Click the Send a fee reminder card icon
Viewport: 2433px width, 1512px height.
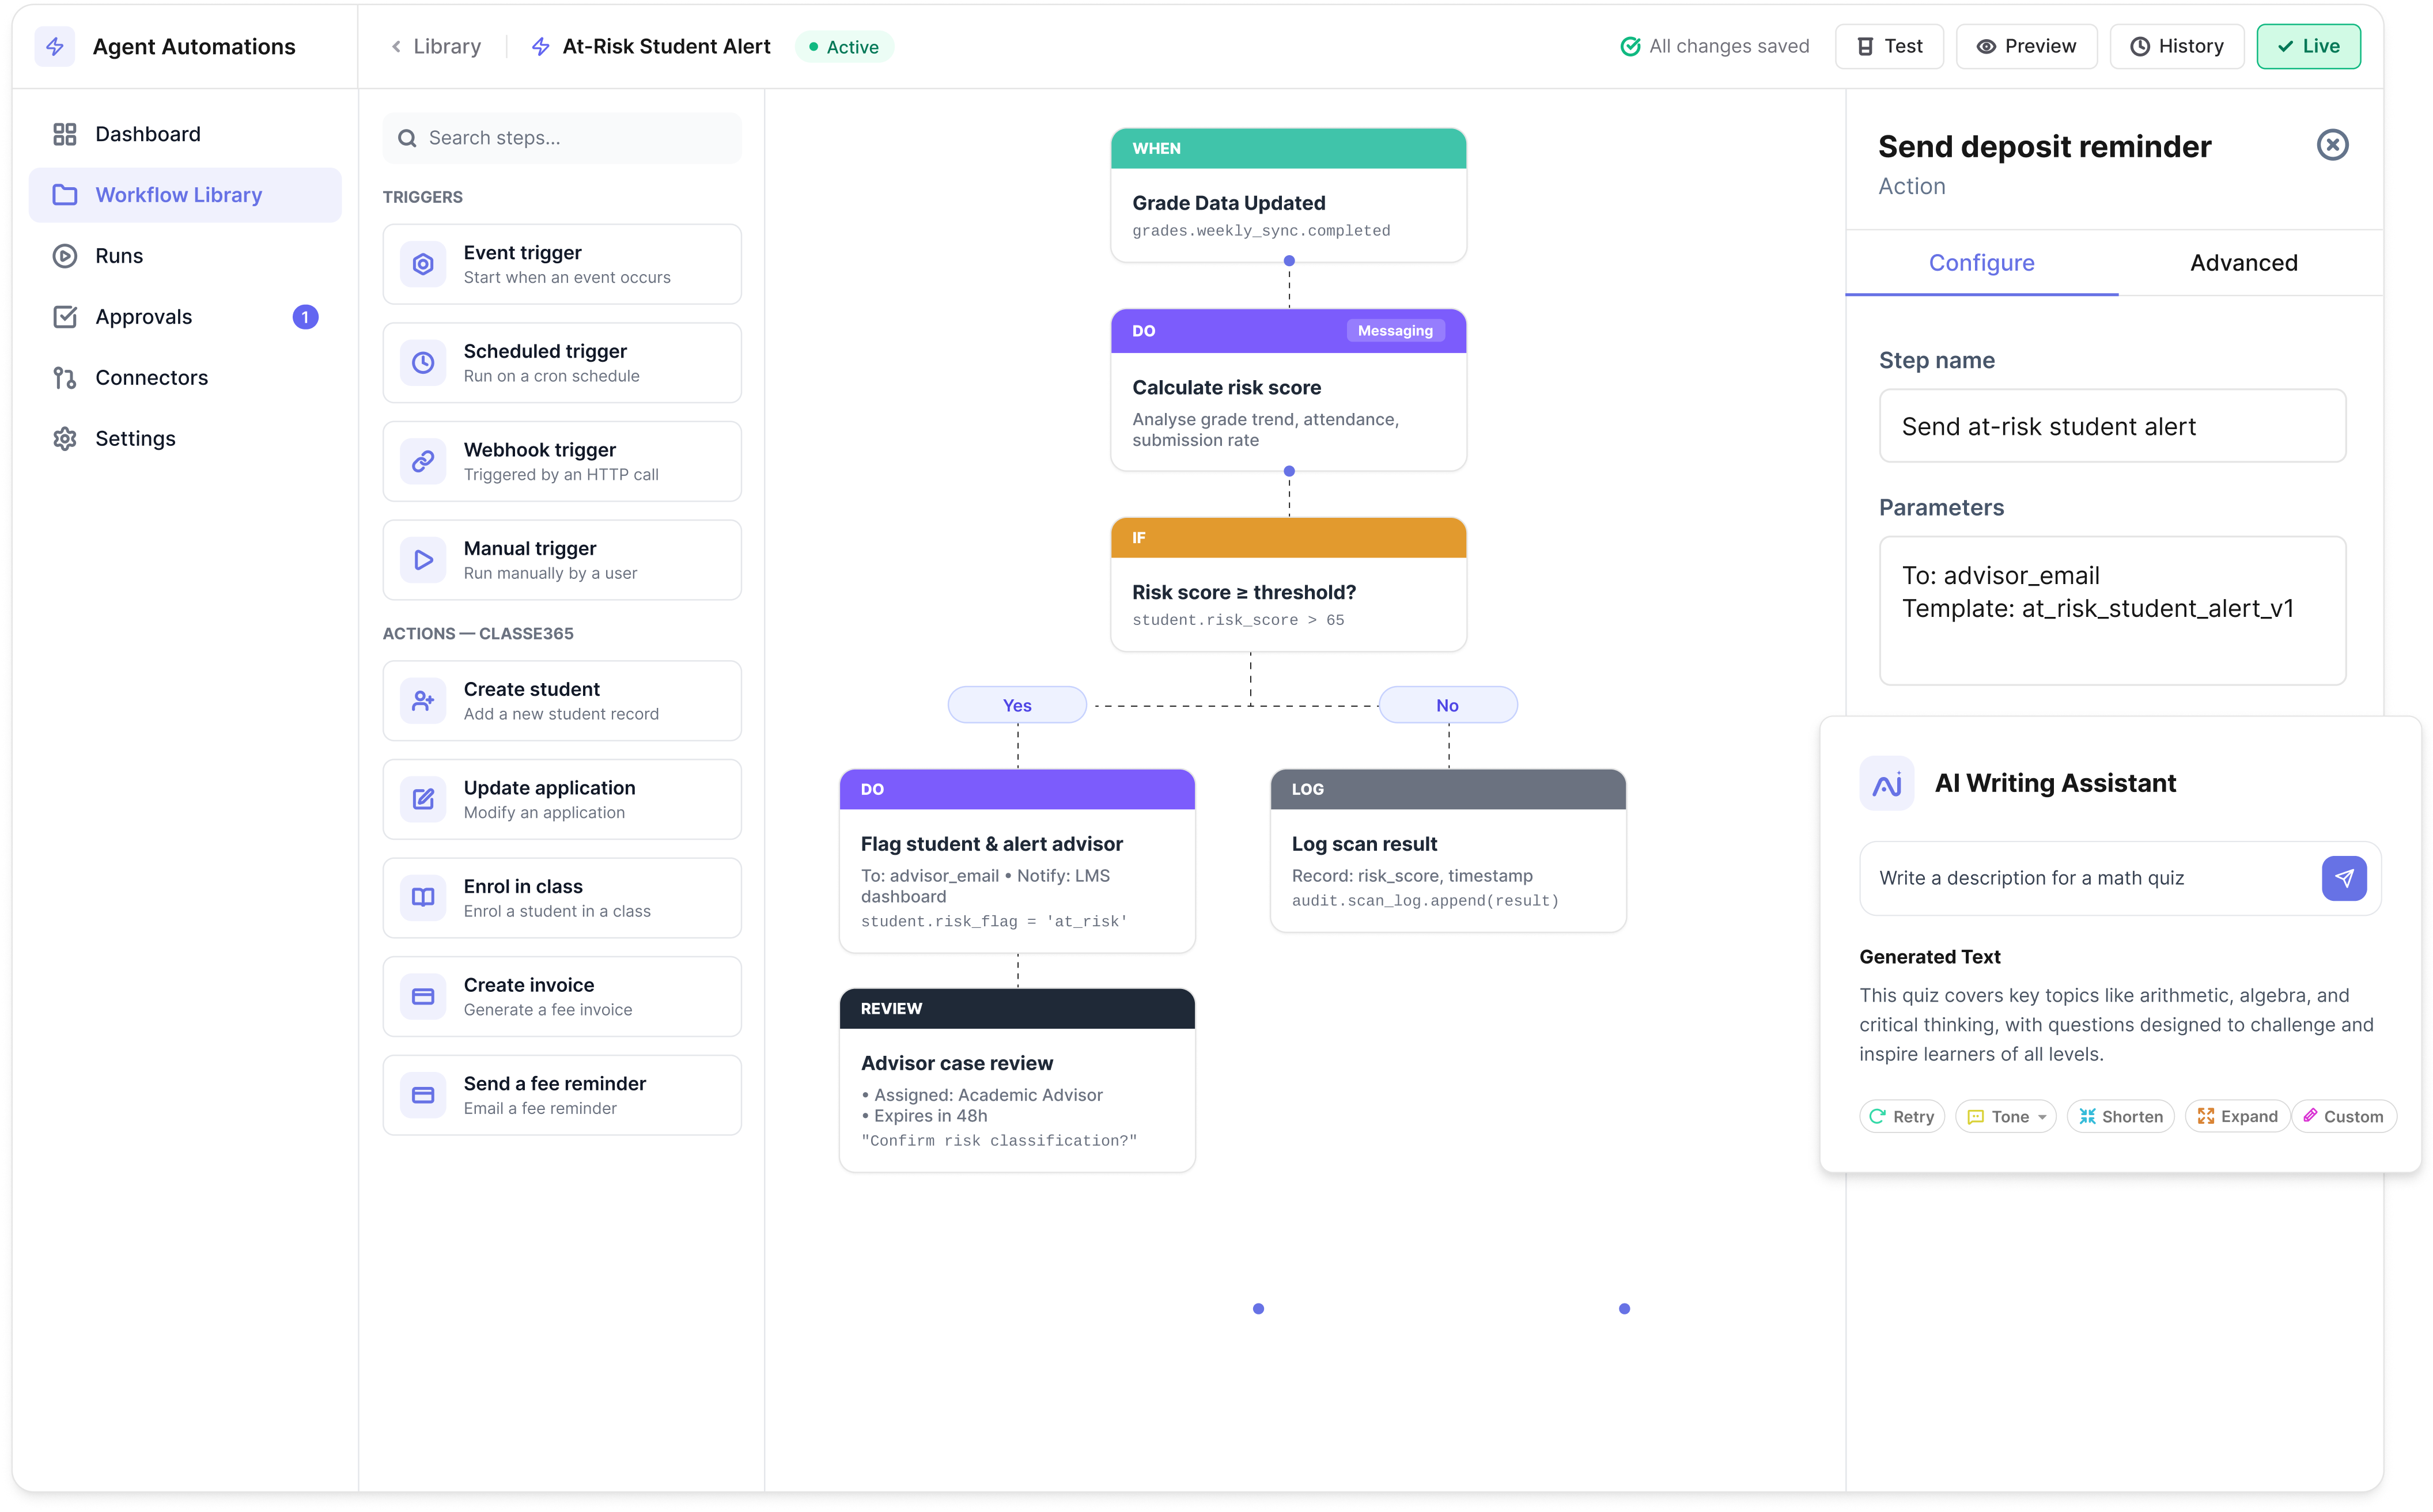[423, 1095]
